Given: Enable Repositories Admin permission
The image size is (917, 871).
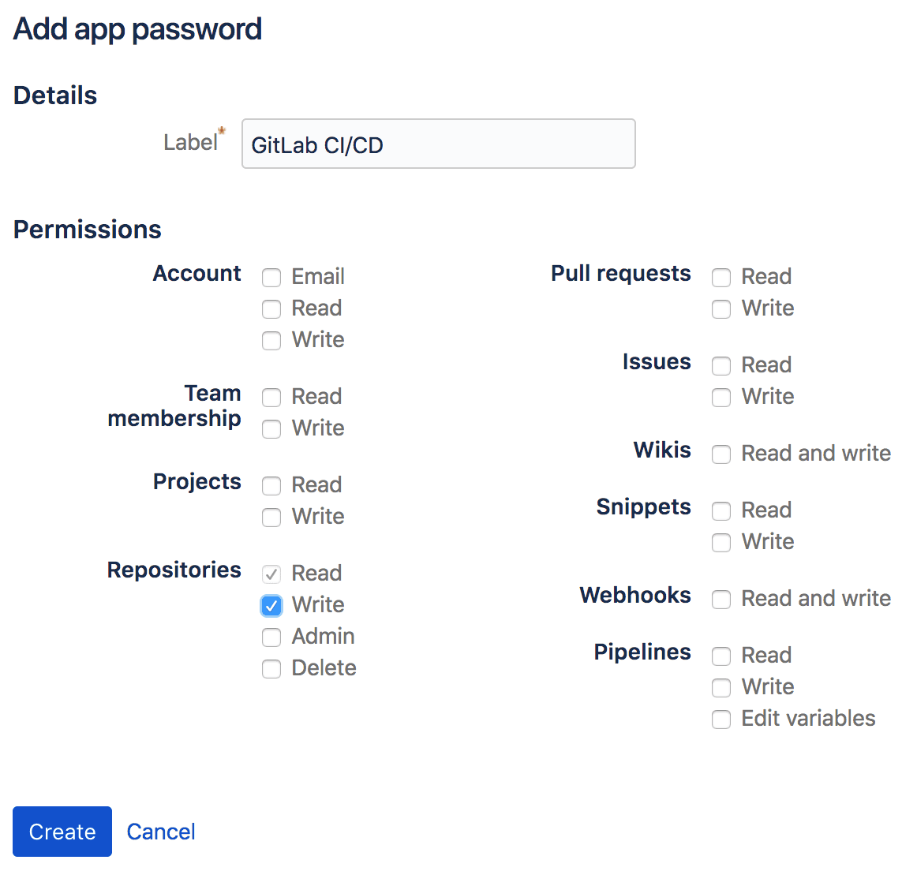Looking at the screenshot, I should [271, 637].
